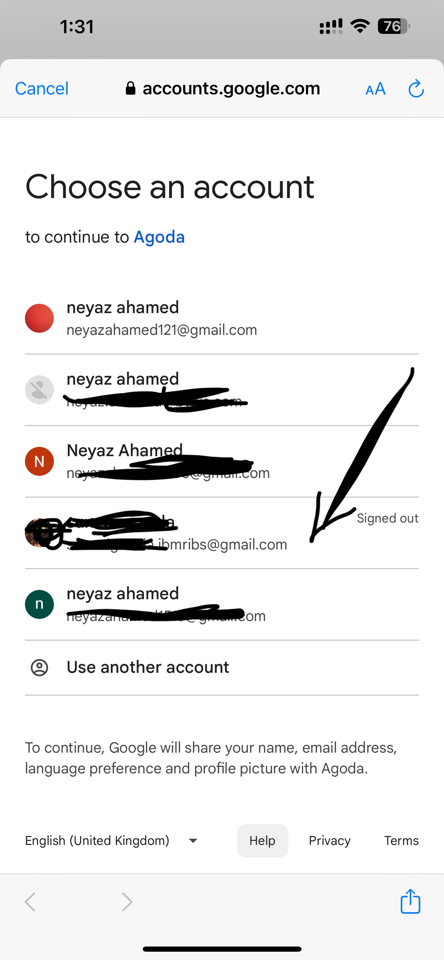This screenshot has height=960, width=444.
Task: Tap the forward navigation arrow
Action: [127, 902]
